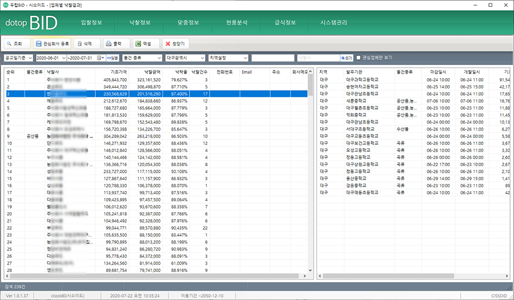Click the 삭제 delete toolbar button

(x=87, y=43)
